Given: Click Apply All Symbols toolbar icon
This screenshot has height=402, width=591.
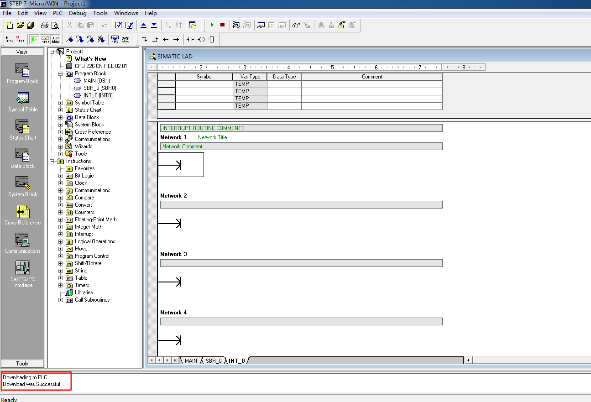Looking at the screenshot, I should [x=115, y=39].
